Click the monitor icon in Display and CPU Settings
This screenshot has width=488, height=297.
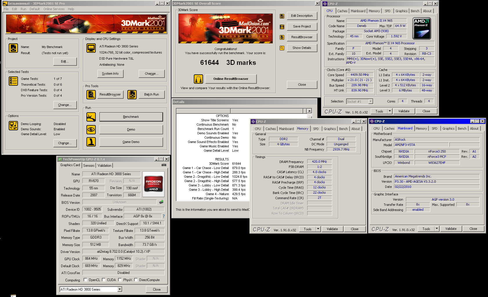pos(91,48)
